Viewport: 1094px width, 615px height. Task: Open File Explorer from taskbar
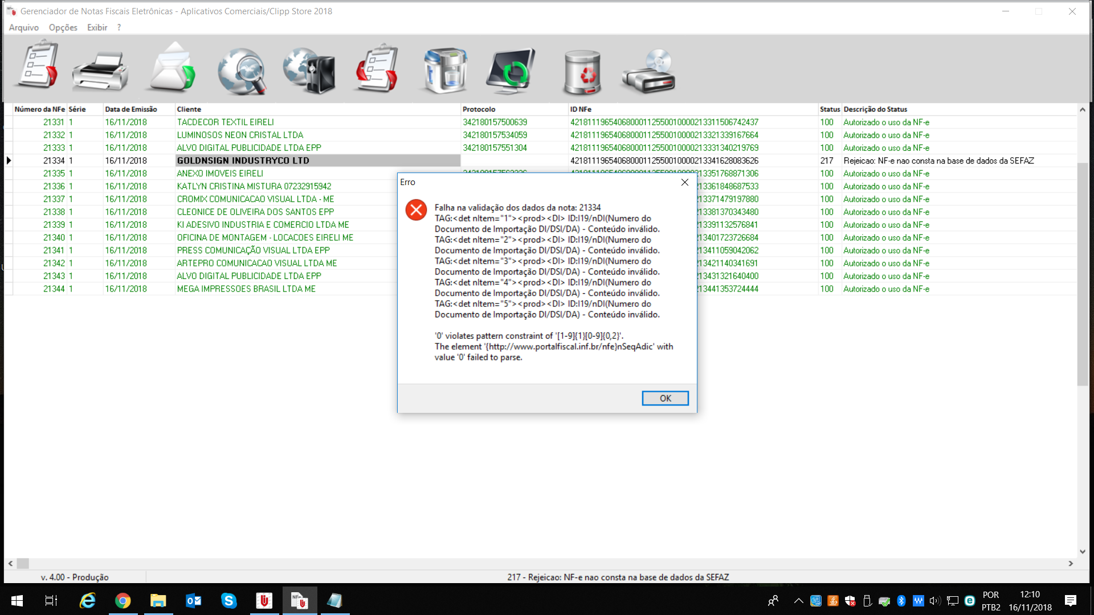[158, 600]
